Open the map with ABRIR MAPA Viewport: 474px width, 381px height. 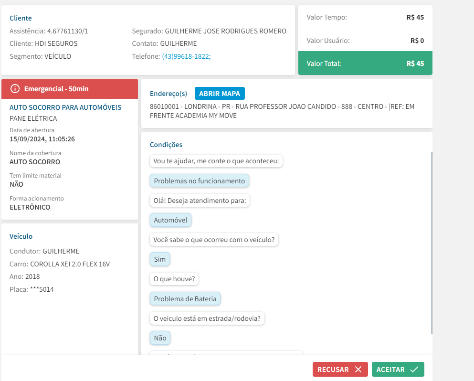click(x=220, y=94)
